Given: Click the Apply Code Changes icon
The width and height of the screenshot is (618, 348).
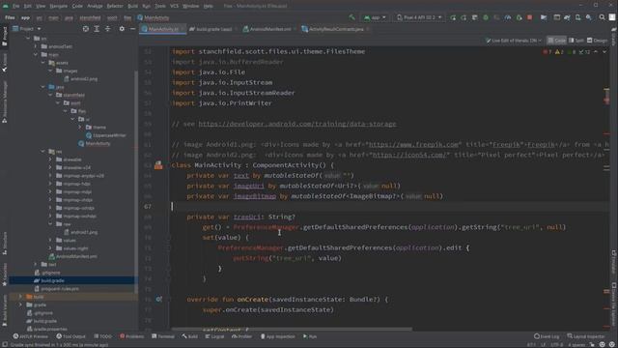Looking at the screenshot, I should pos(463,17).
